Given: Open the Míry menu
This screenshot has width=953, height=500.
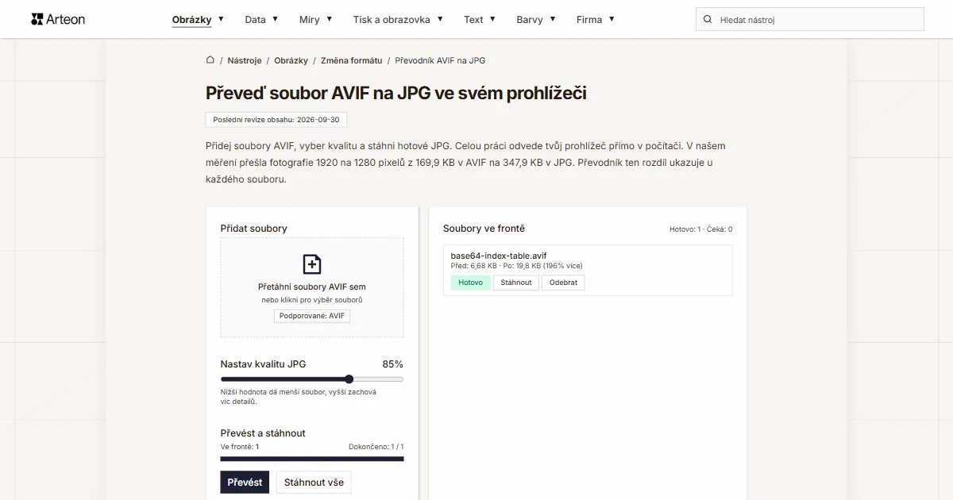Looking at the screenshot, I should tap(310, 20).
